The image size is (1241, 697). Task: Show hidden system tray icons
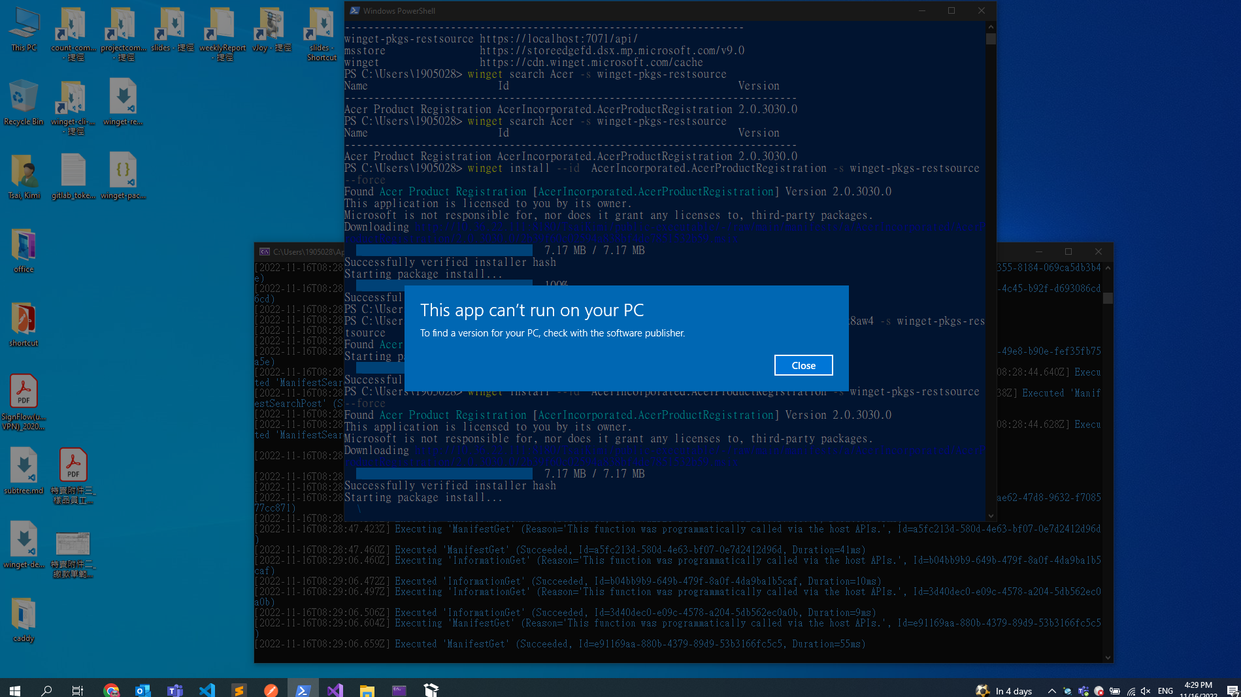tap(1051, 690)
